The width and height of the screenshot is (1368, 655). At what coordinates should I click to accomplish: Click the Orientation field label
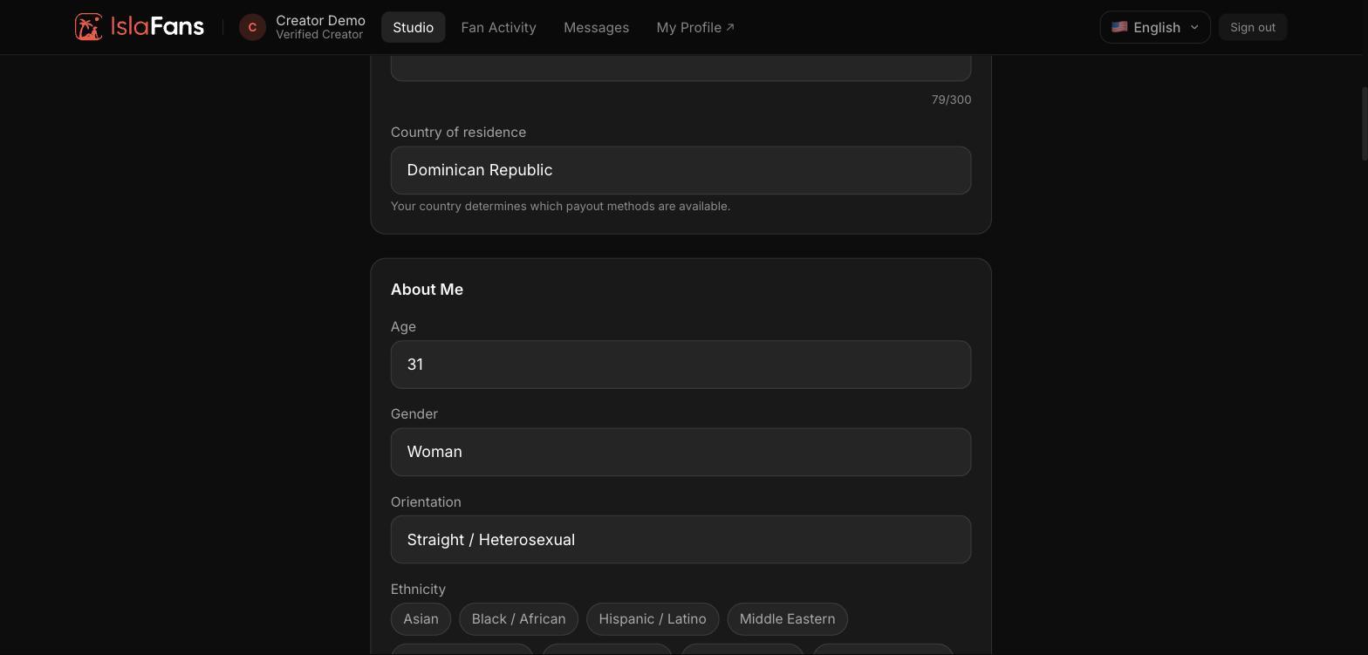point(426,502)
